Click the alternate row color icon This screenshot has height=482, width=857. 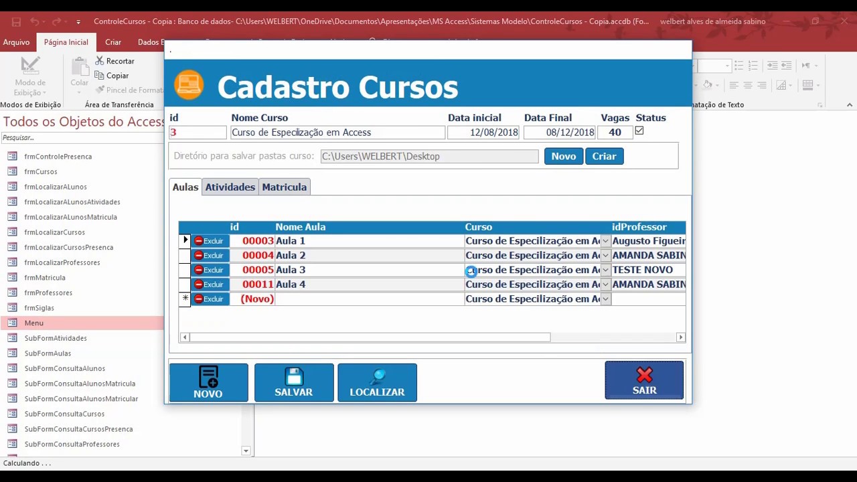[x=808, y=85]
